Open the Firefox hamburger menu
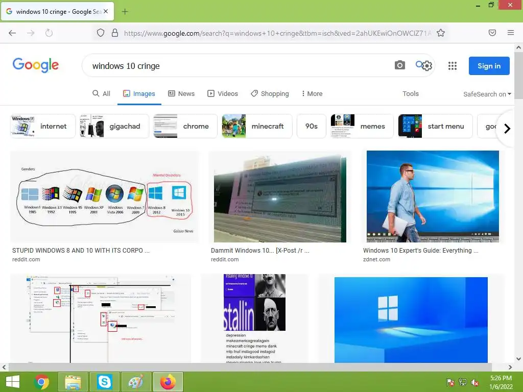This screenshot has width=523, height=392. tap(511, 33)
